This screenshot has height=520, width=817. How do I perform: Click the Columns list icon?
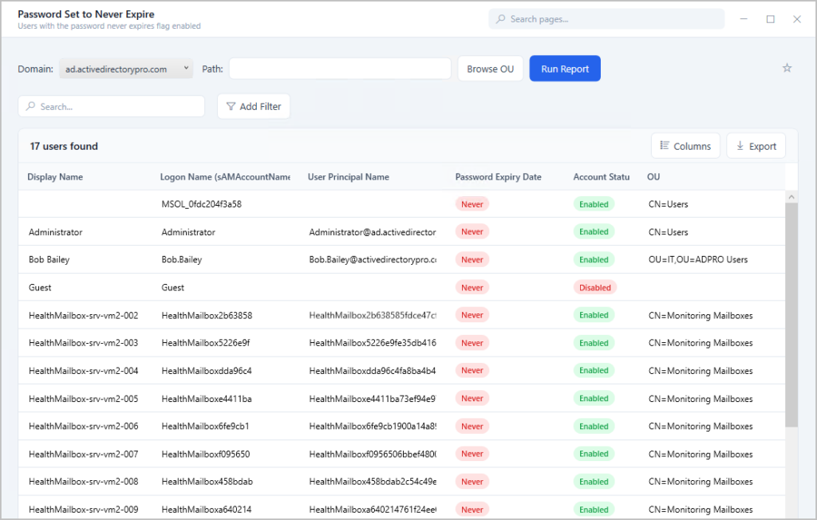(x=665, y=145)
